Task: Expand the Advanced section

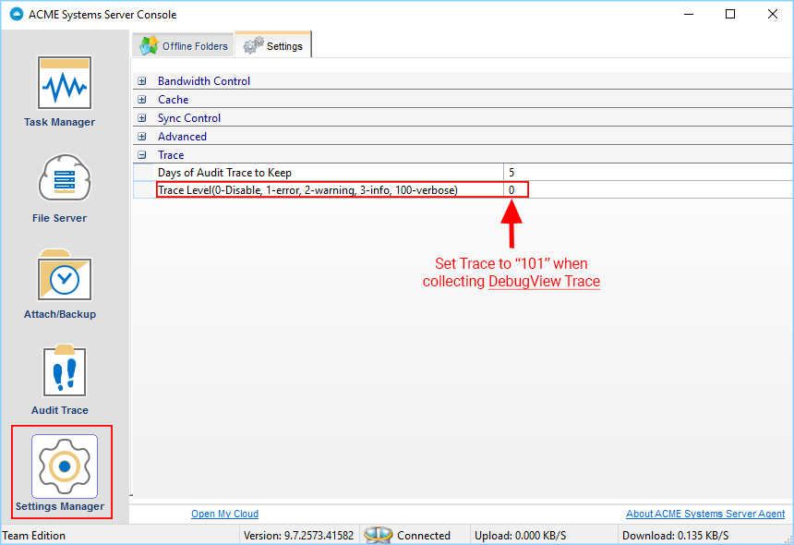Action: (x=142, y=137)
